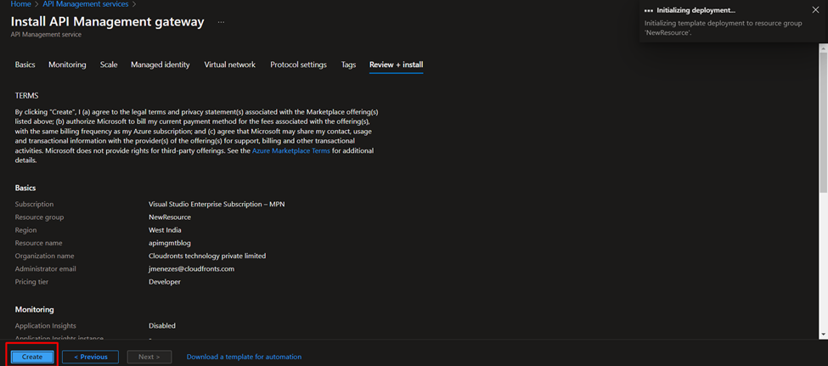
Task: Select the 'jmenezes@cloudfronts.com' email value
Action: [191, 269]
